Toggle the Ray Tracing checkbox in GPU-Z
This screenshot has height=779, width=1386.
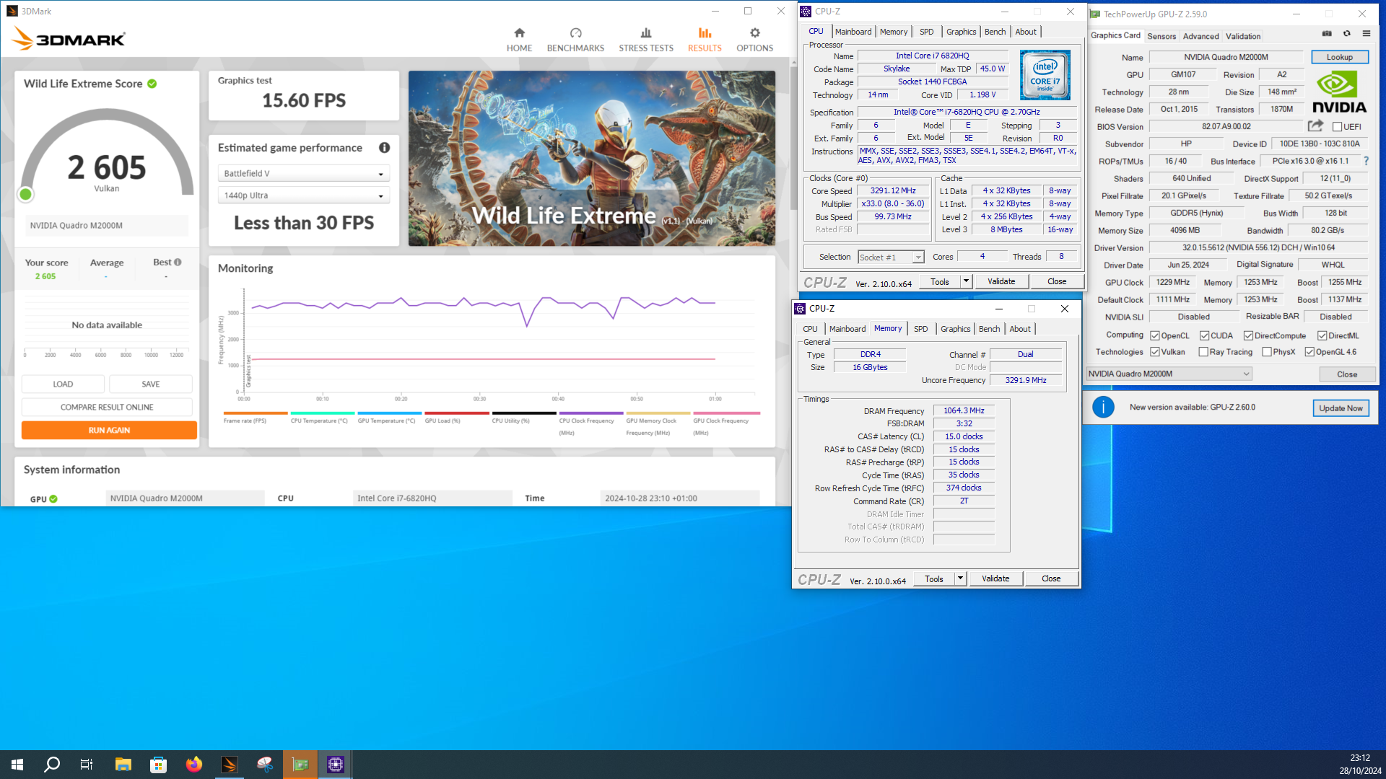point(1203,352)
